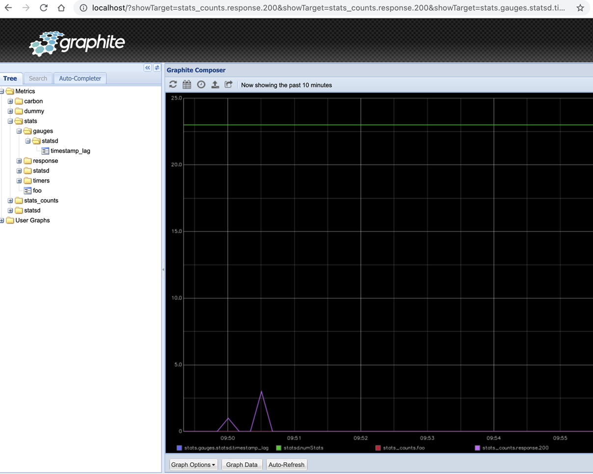Click the tree refresh icon above the tabs
The height and width of the screenshot is (474, 593).
click(x=157, y=68)
